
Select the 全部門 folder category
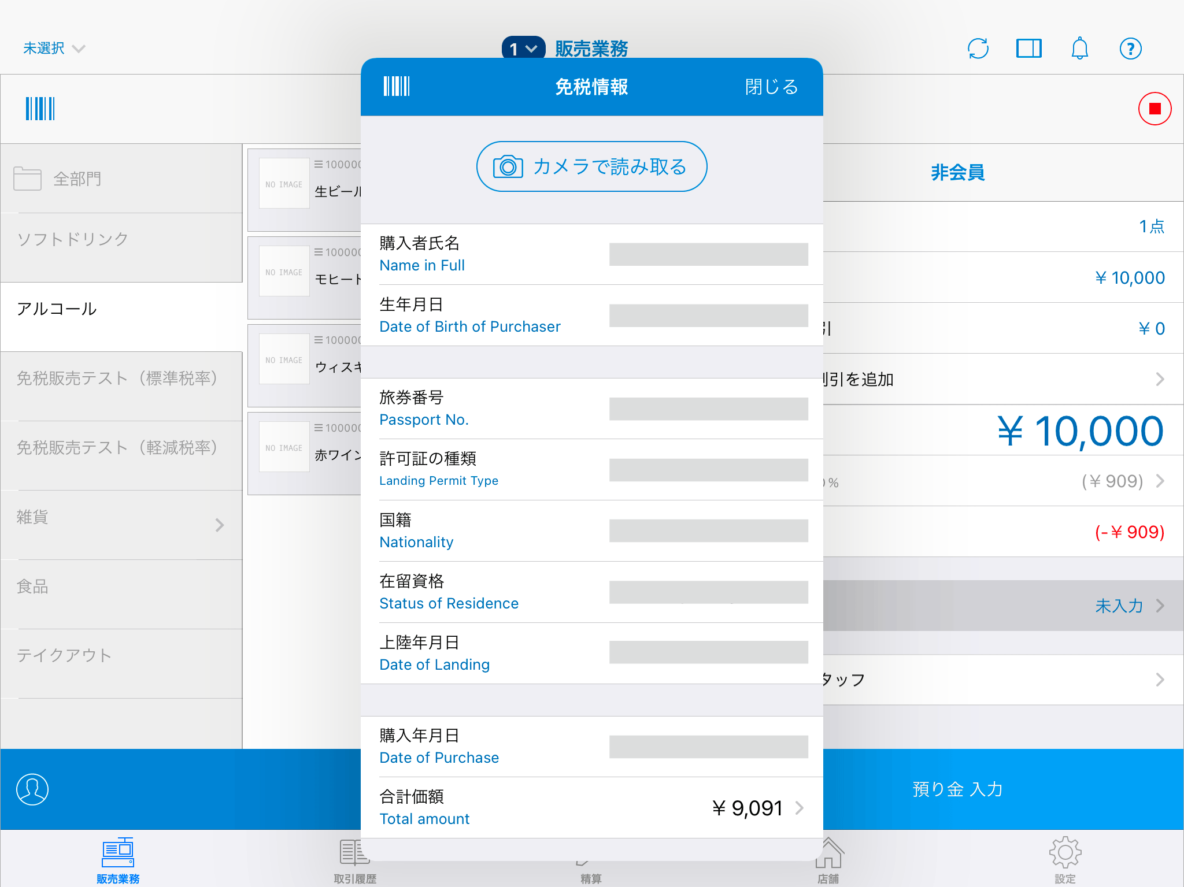121,179
